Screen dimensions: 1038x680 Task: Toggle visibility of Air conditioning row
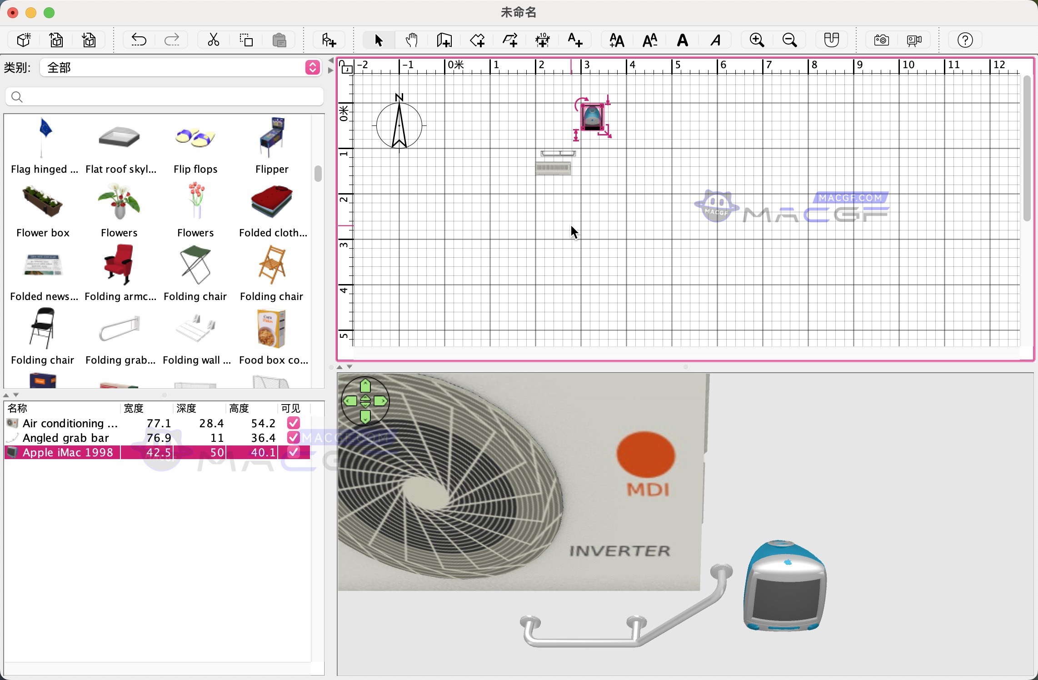(294, 423)
